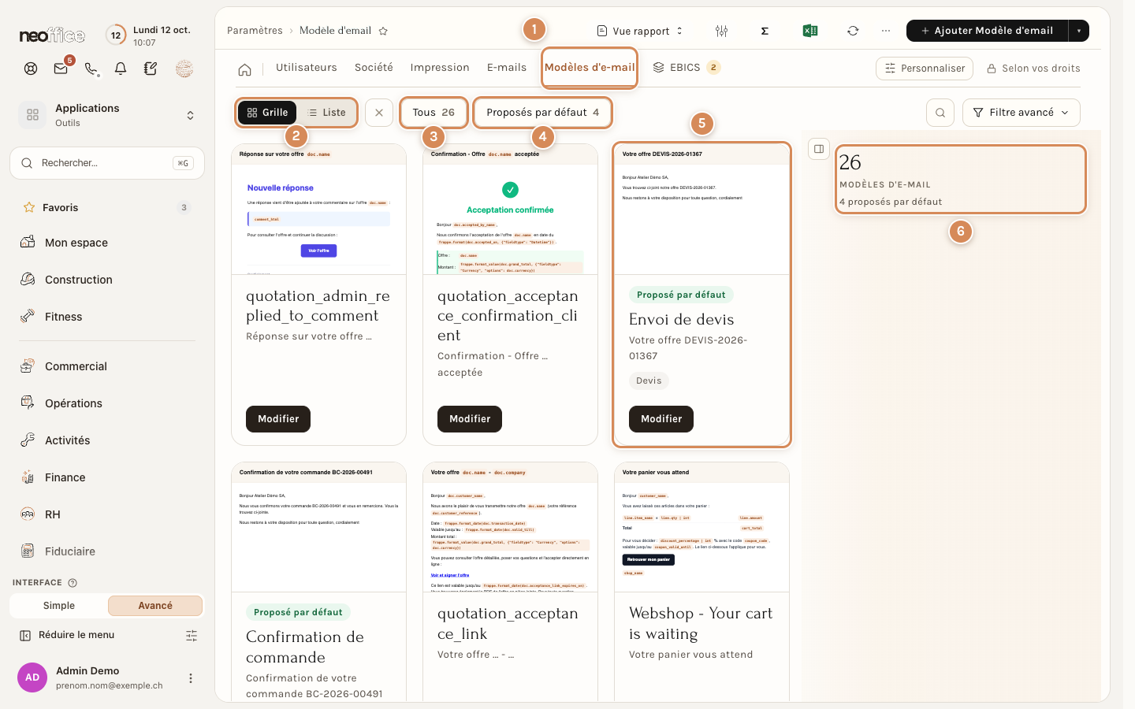Screen dimensions: 1135x709
Task: Open the EBICS tab
Action: [x=686, y=68]
